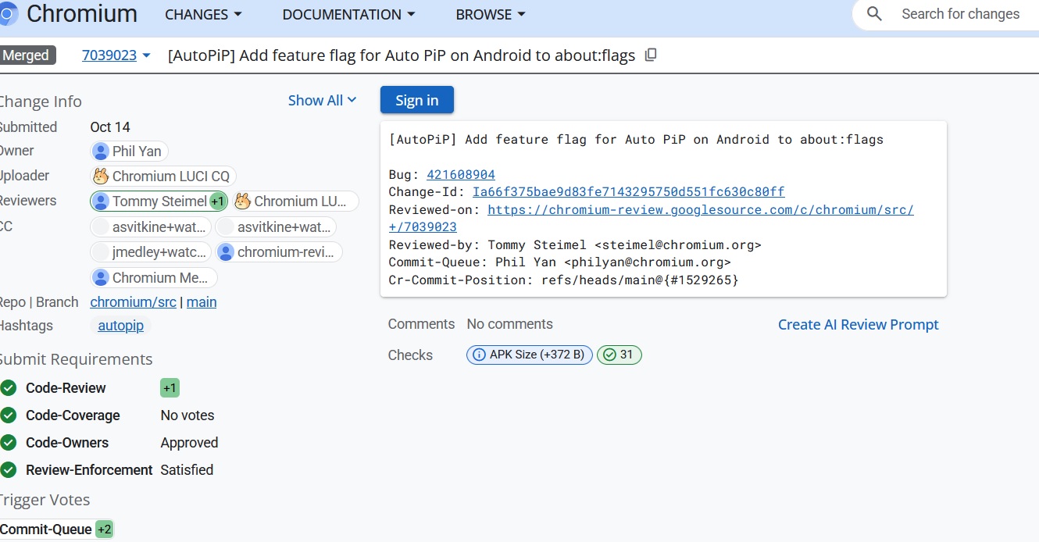Click Tommy Steimel reviewer chip

(159, 201)
